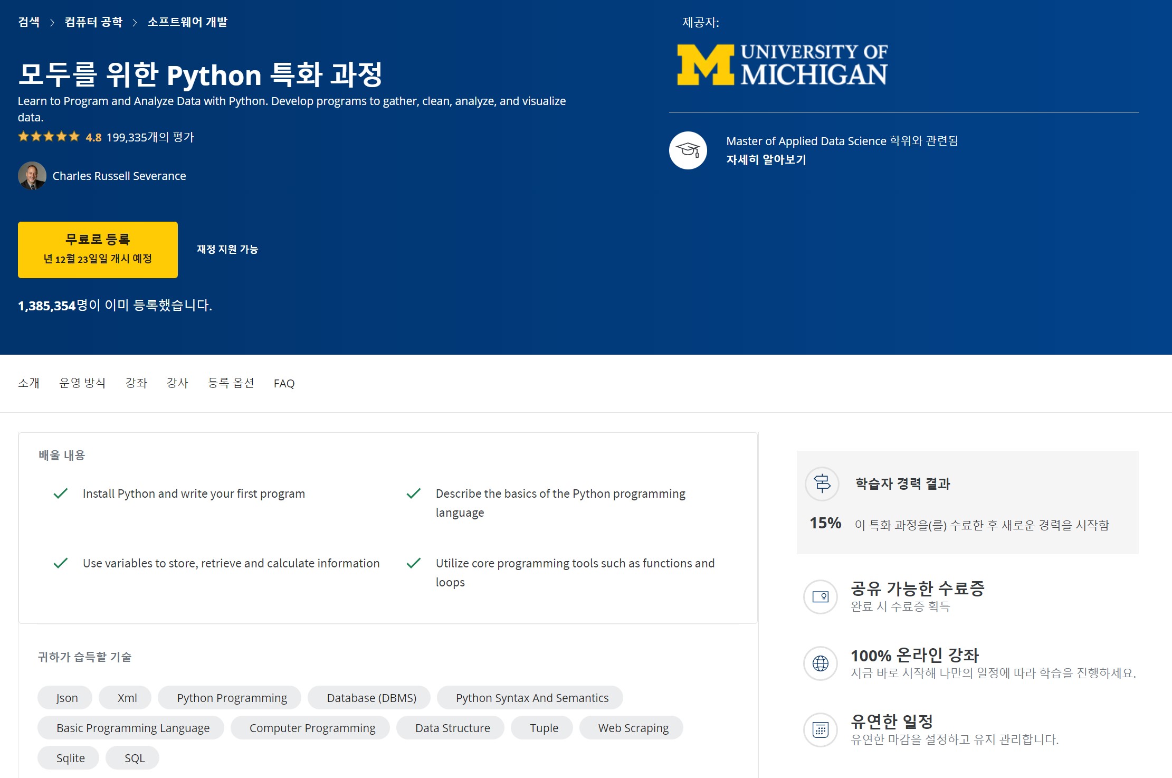The width and height of the screenshot is (1172, 778).
Task: Click the five-star rating icons
Action: coord(49,137)
